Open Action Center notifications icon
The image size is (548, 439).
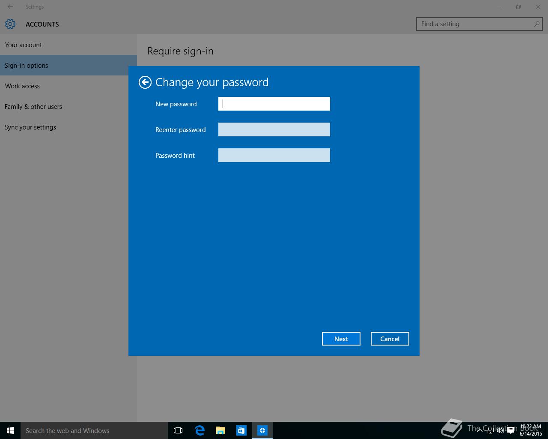coord(511,431)
